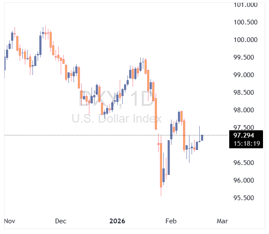This screenshot has height=234, width=269.
Task: Select the Dec time axis marker
Action: [61, 221]
